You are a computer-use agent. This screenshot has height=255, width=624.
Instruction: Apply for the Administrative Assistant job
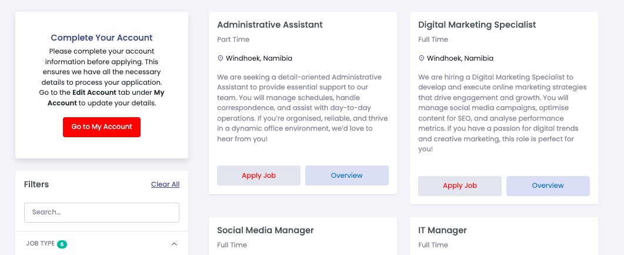coord(259,175)
